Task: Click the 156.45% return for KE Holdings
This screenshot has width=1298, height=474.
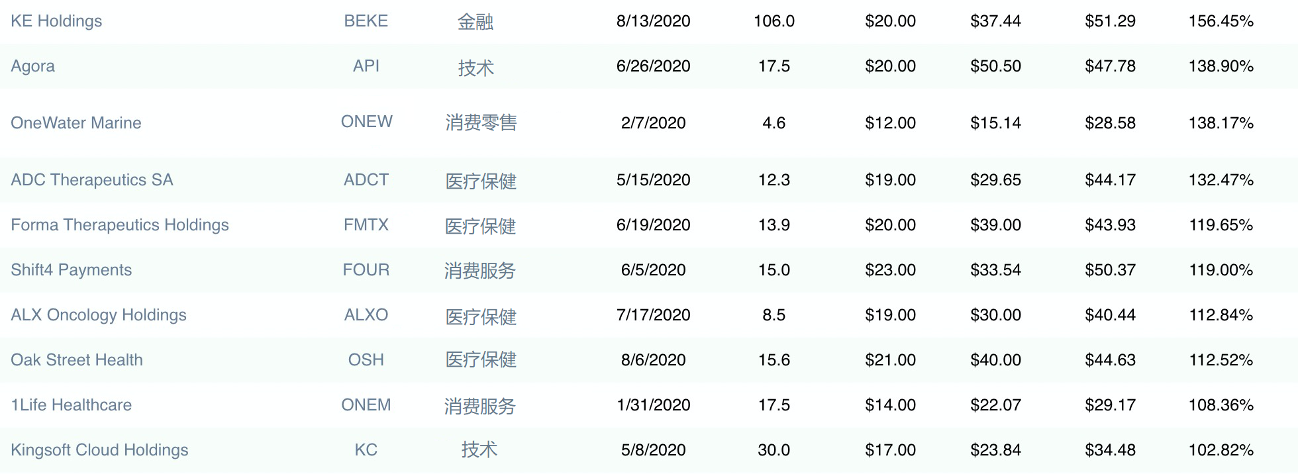Action: click(1221, 21)
